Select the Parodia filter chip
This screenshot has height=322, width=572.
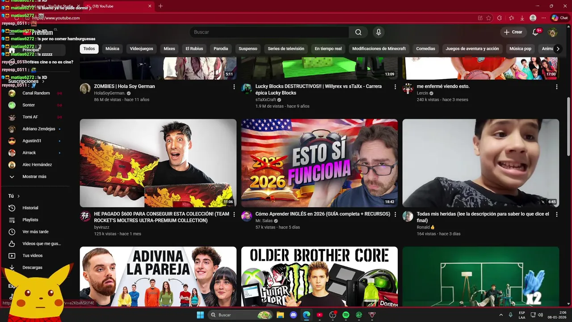(x=221, y=49)
